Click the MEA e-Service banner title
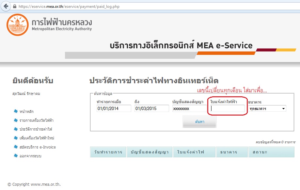The height and width of the screenshot is (190, 300). pyautogui.click(x=181, y=45)
